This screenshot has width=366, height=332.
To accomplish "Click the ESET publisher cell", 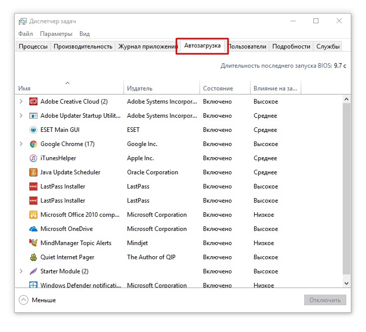I will coord(133,130).
